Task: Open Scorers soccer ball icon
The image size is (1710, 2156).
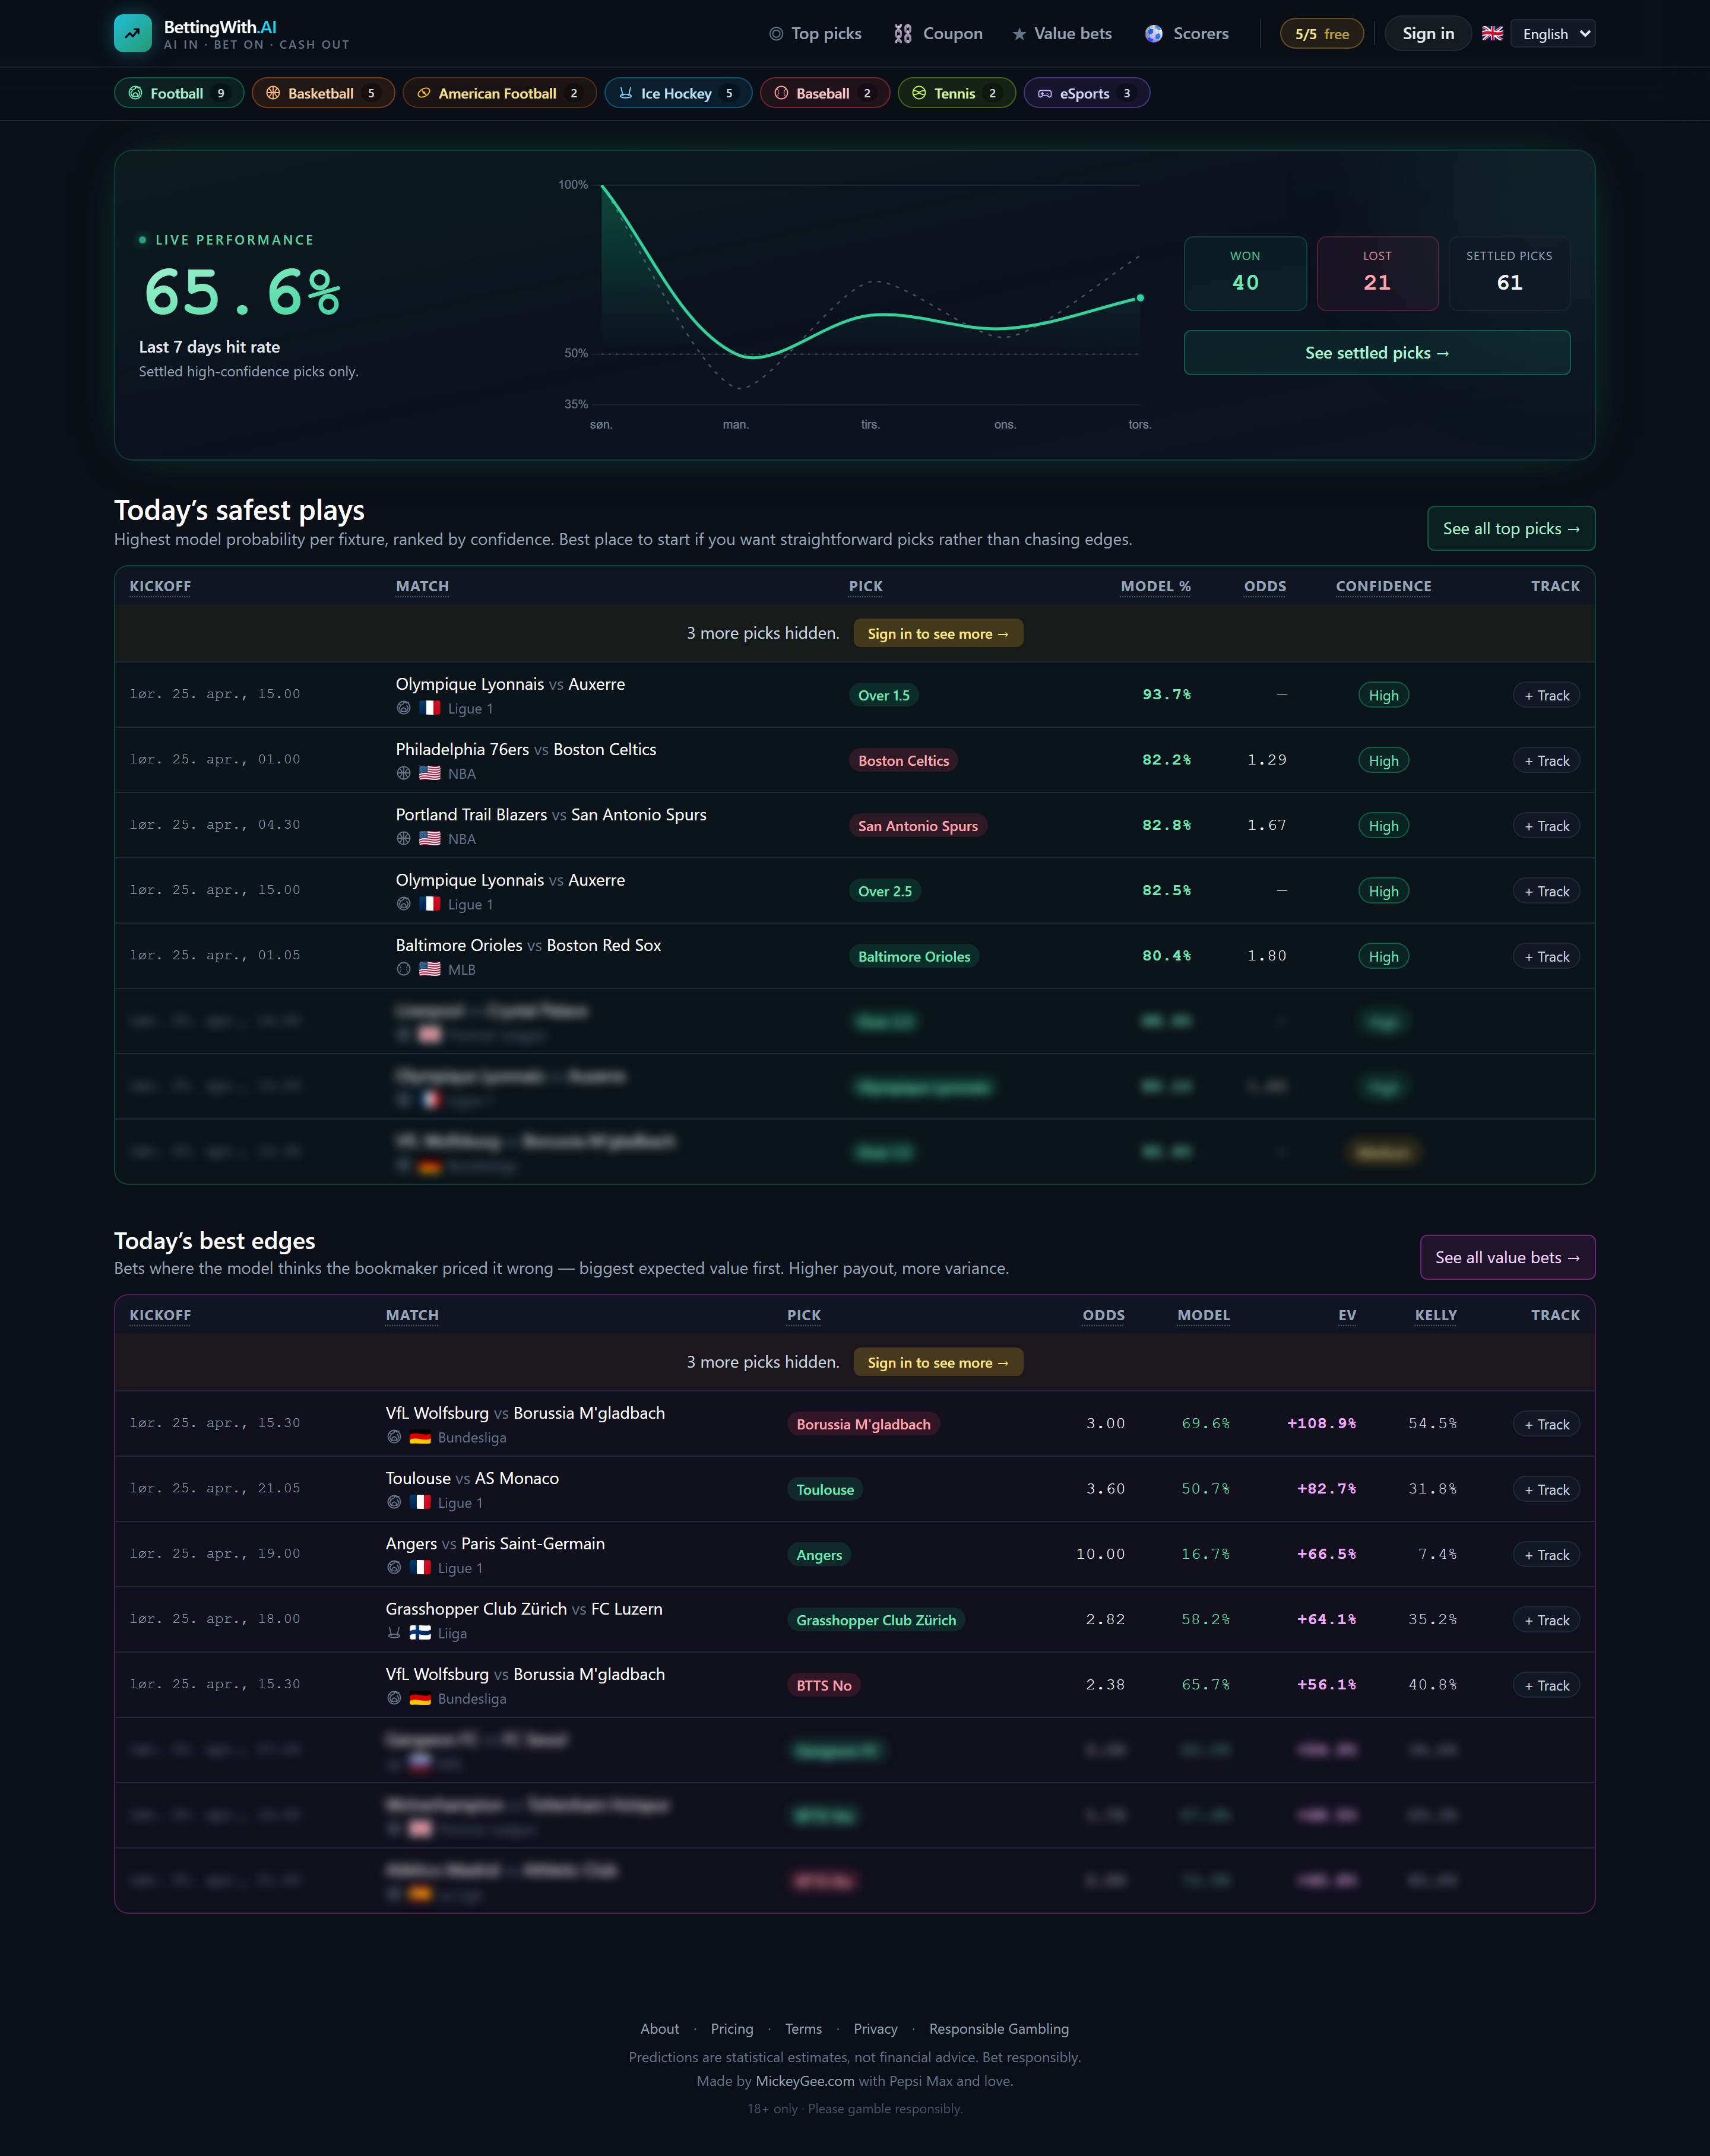Action: pos(1154,34)
